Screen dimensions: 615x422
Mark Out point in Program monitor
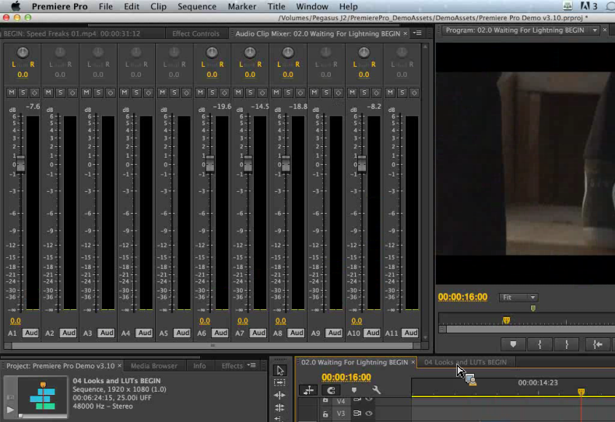coord(567,344)
